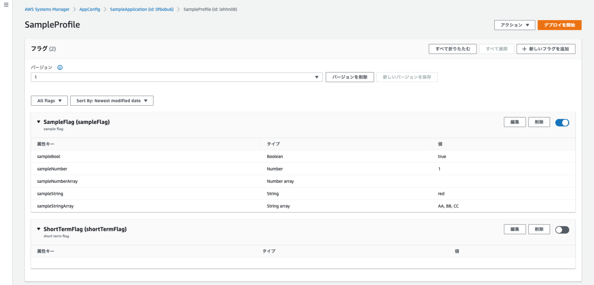Disable the SampleFlag toggle switch
This screenshot has width=594, height=285.
coord(562,122)
